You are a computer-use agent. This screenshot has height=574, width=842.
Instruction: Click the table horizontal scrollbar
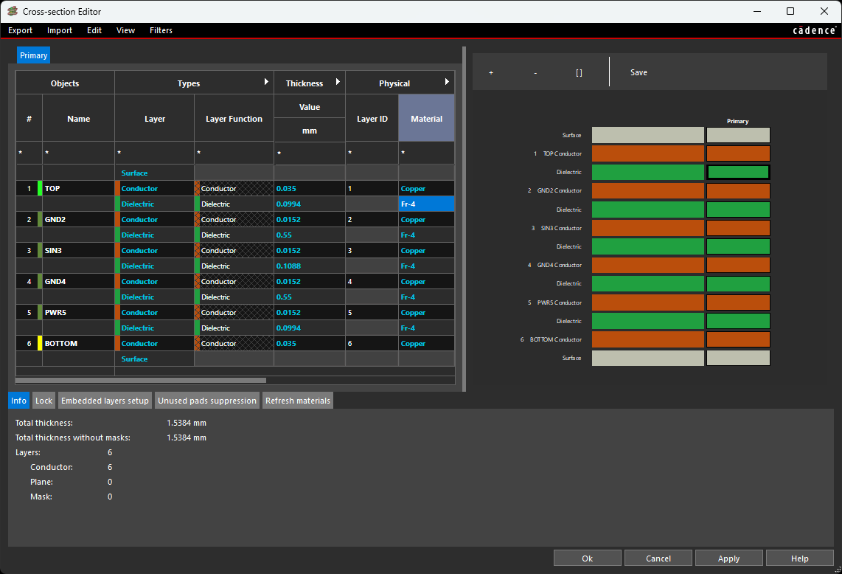pyautogui.click(x=142, y=381)
